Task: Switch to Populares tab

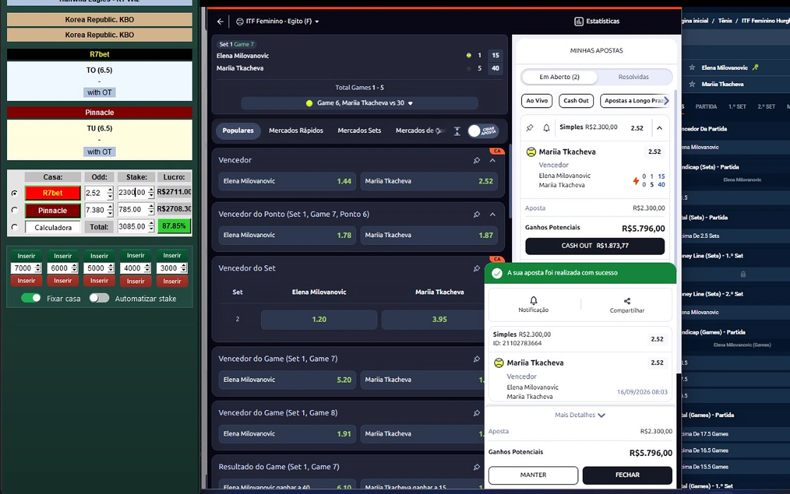Action: (x=238, y=130)
